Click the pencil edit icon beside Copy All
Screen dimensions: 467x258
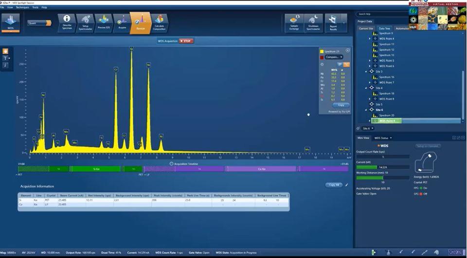tap(347, 185)
